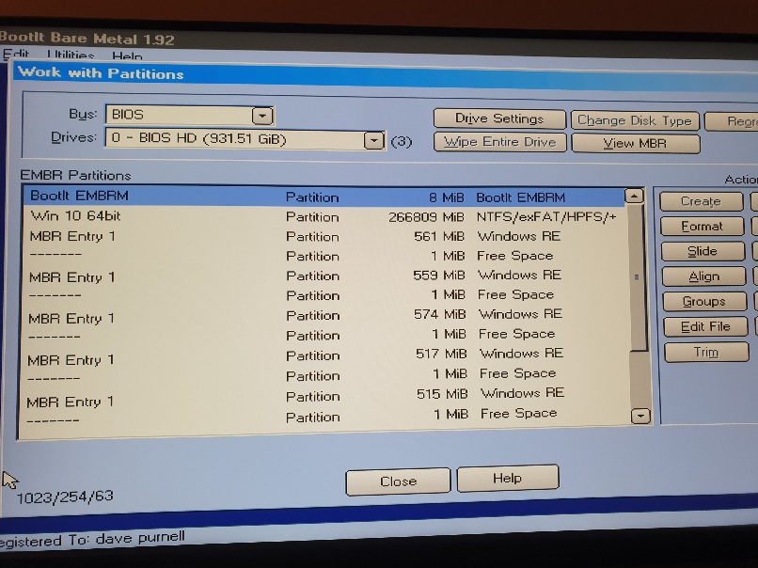758x568 pixels.
Task: Click the 266809 MiB size value
Action: coord(426,217)
